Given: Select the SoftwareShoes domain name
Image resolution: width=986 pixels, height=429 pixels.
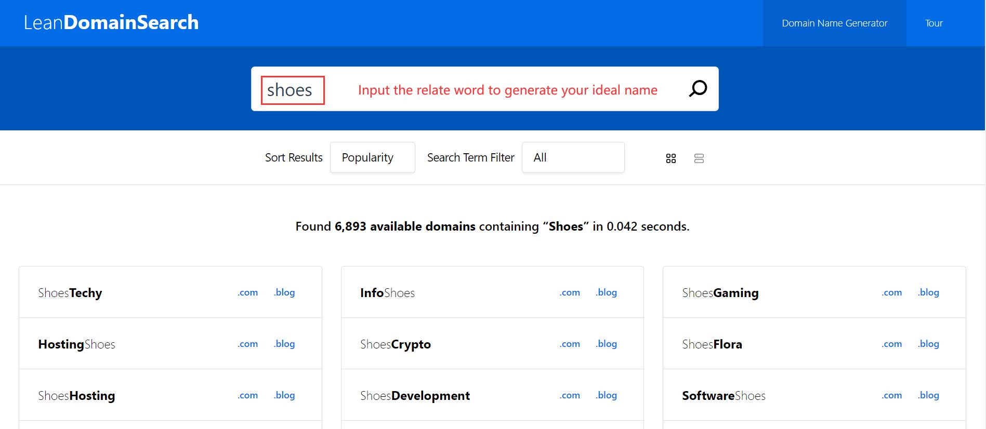Looking at the screenshot, I should pyautogui.click(x=724, y=396).
